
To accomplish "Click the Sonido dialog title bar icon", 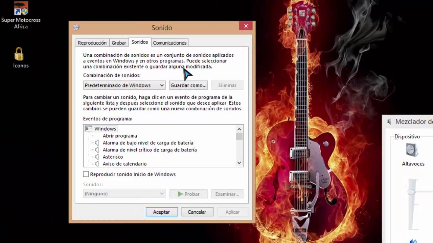I will click(76, 27).
